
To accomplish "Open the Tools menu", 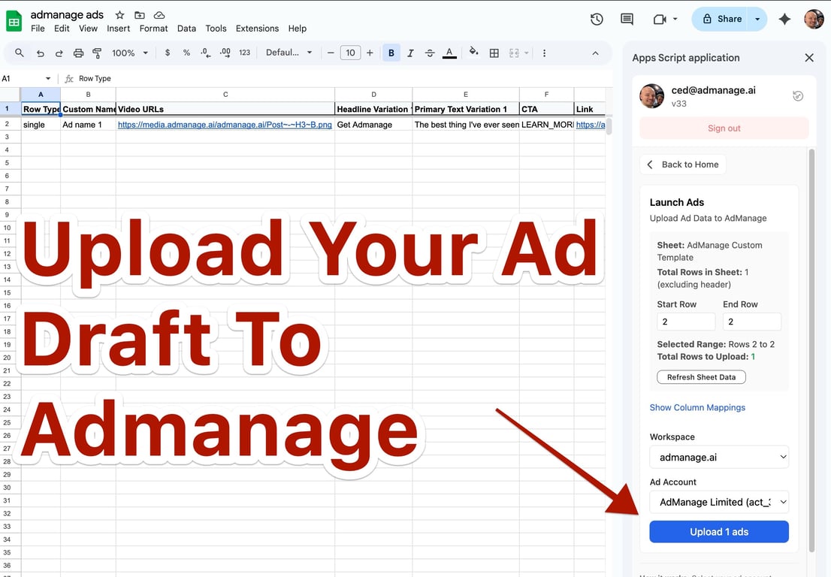I will 216,29.
